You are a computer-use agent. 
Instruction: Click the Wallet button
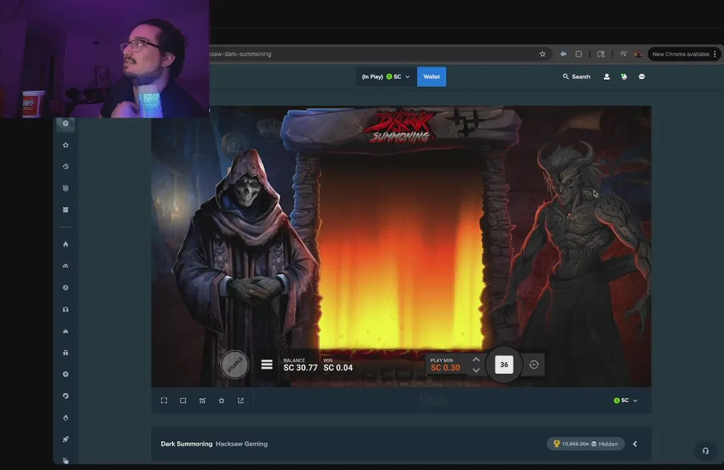click(431, 76)
